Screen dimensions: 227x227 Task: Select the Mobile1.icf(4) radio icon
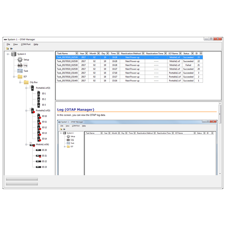click(32, 144)
